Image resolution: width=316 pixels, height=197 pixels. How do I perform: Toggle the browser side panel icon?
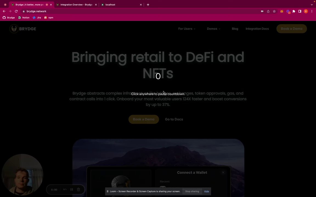[300, 11]
